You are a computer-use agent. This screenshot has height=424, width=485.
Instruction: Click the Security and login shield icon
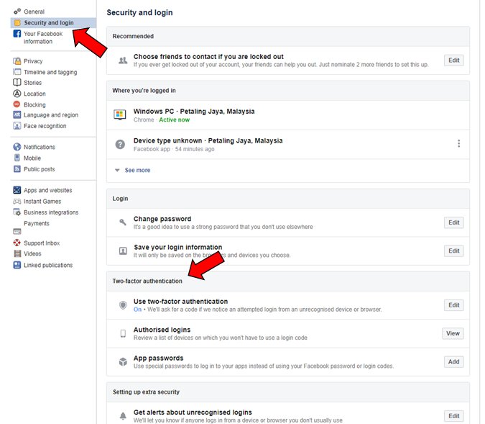(17, 22)
